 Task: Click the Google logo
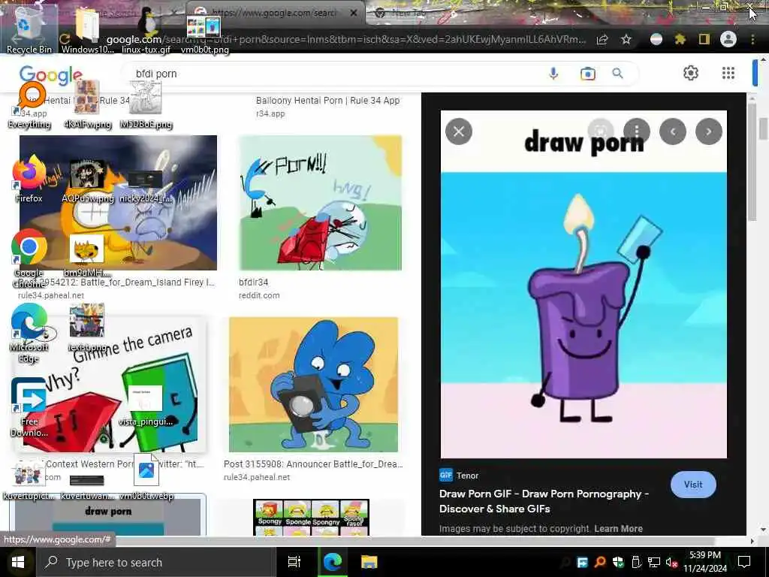[50, 75]
